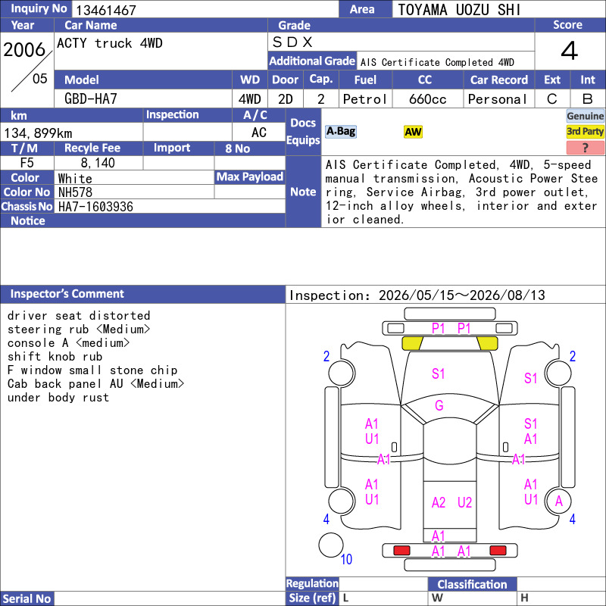Select the 3rd Party badge
Image resolution: width=606 pixels, height=606 pixels.
585,132
